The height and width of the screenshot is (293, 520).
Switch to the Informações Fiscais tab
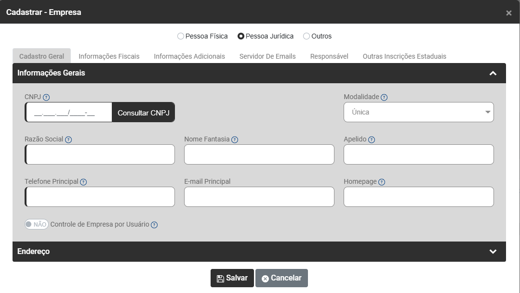(x=109, y=56)
